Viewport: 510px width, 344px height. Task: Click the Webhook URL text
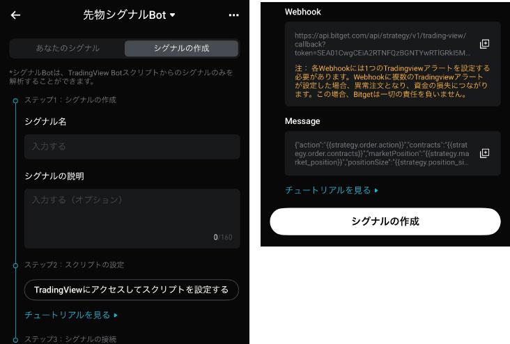[380, 43]
